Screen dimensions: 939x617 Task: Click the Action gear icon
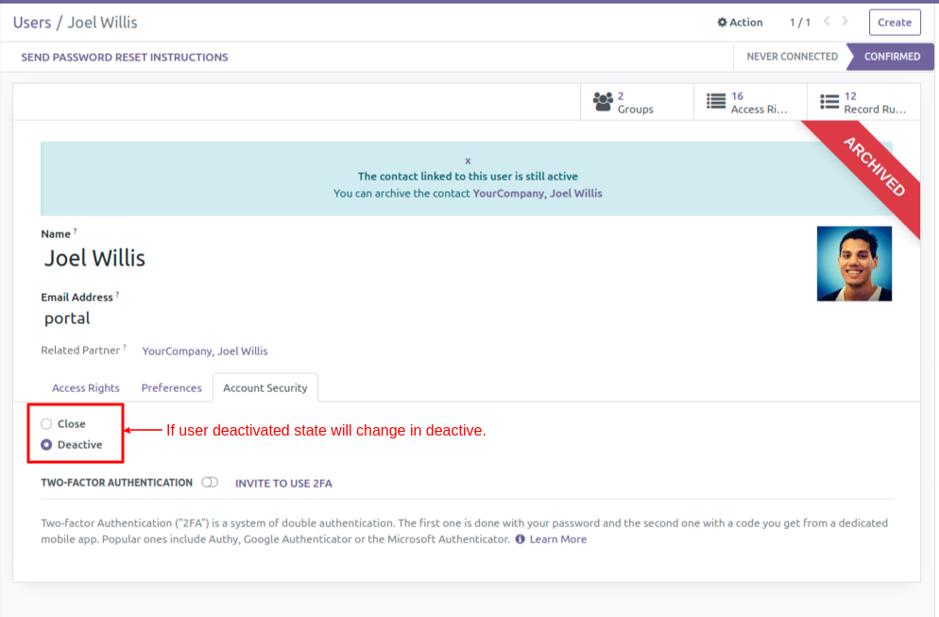coord(723,22)
